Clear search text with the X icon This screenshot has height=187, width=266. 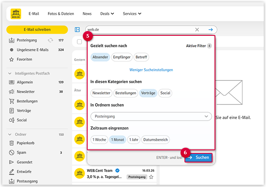point(197,30)
